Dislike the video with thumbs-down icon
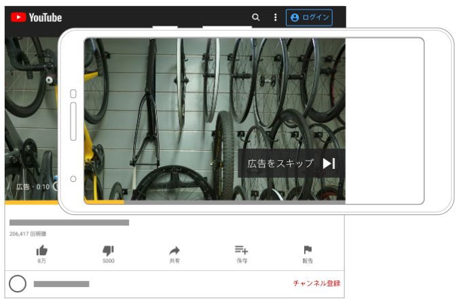This screenshot has height=304, width=461. coord(108,250)
